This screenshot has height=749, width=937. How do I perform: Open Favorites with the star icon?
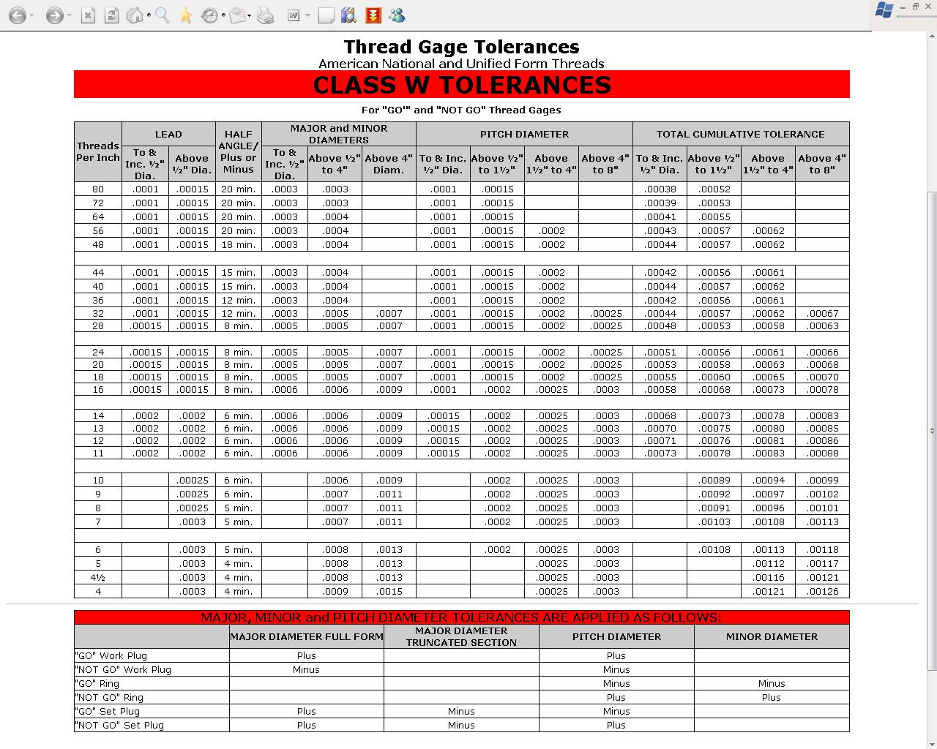pos(184,15)
